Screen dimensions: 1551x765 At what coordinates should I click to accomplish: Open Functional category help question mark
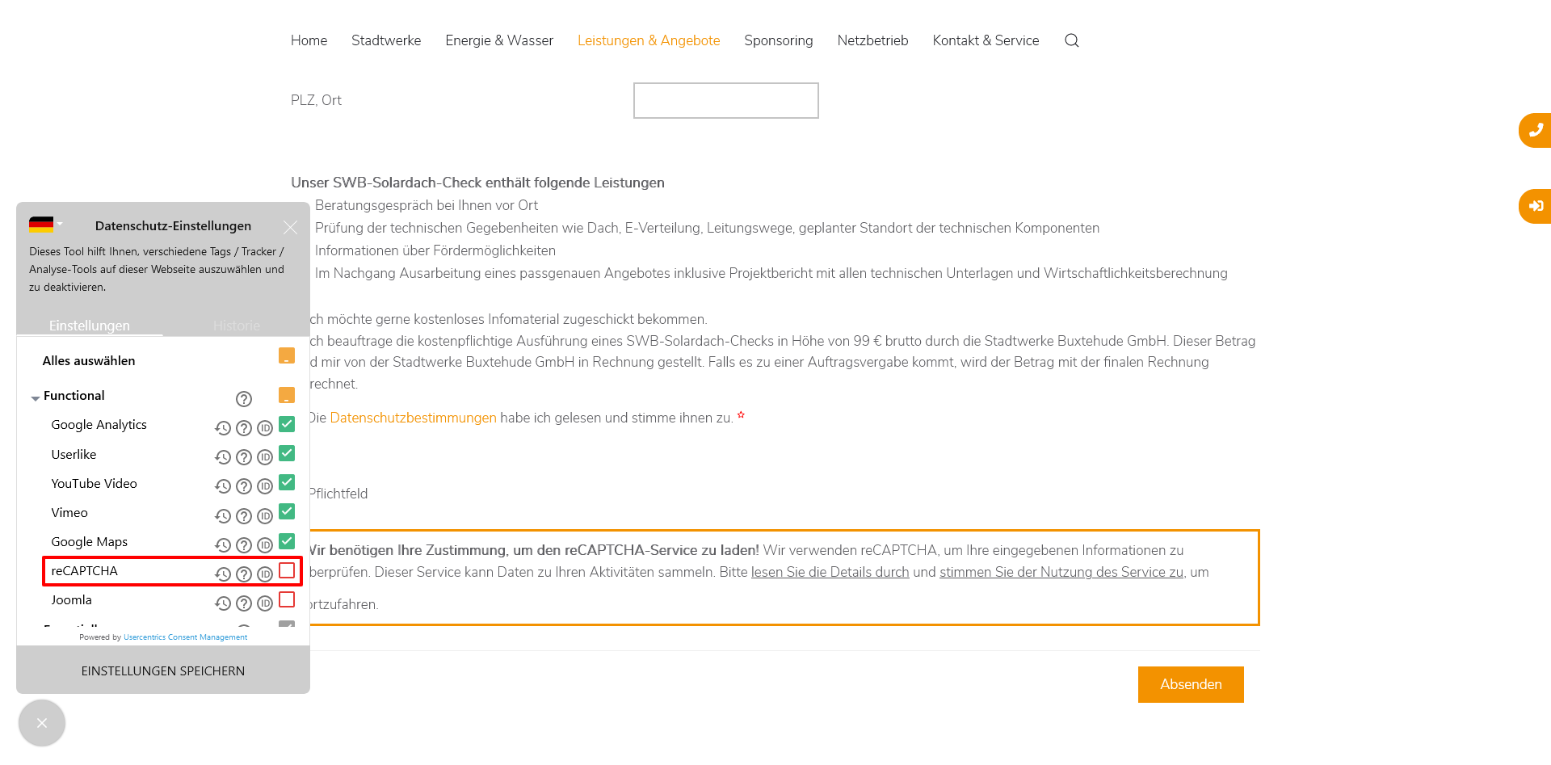click(244, 399)
